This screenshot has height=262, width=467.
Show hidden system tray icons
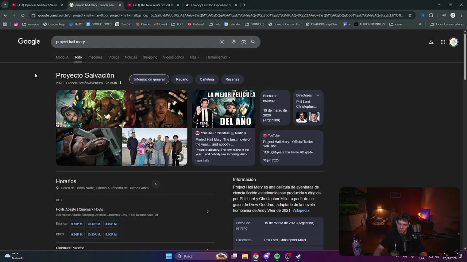[397, 256]
